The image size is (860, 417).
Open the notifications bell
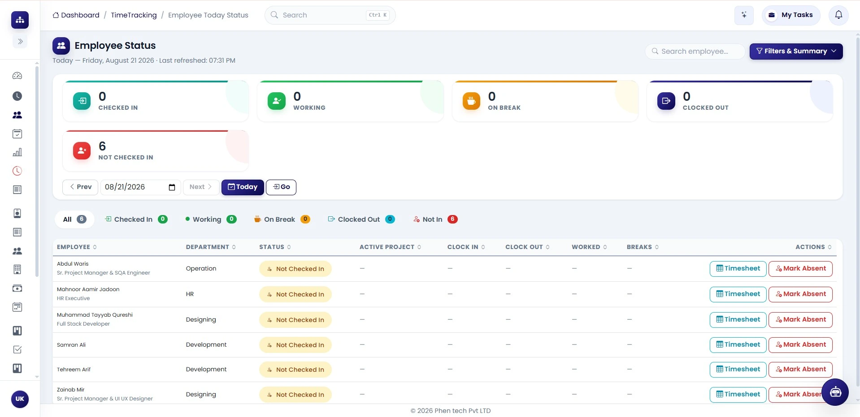[838, 15]
